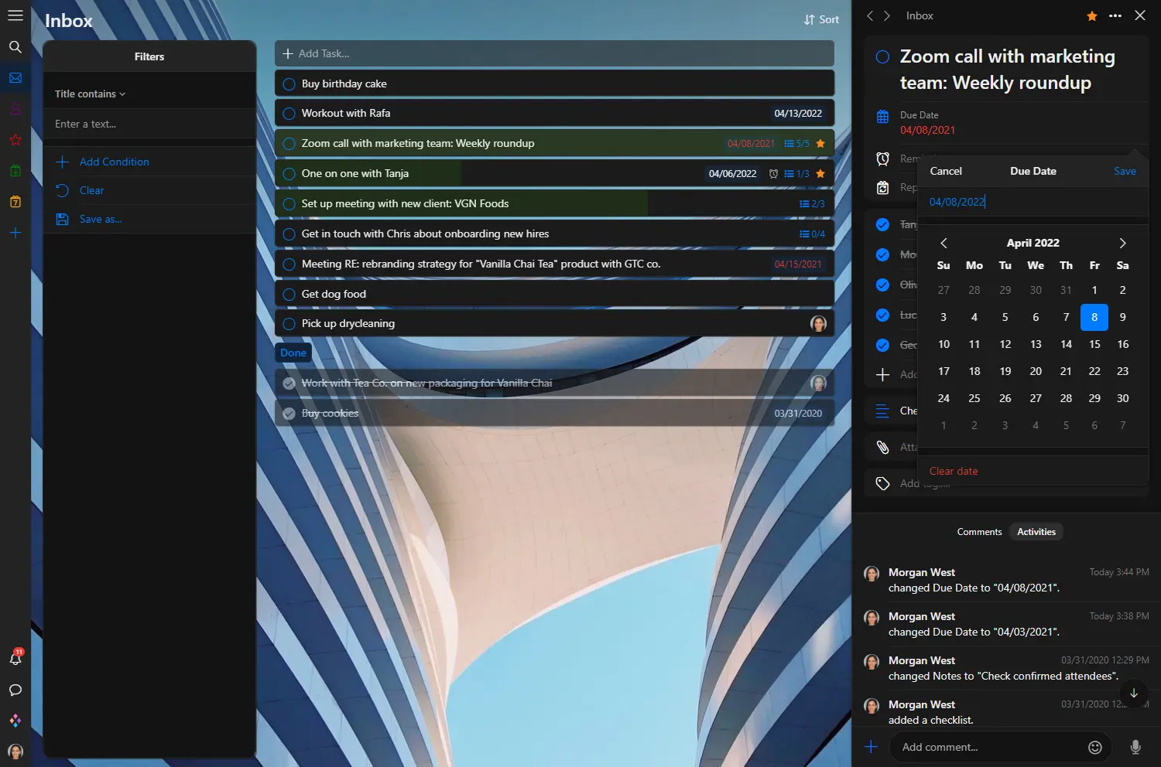
Task: Go to next month in calendar
Action: click(1122, 243)
